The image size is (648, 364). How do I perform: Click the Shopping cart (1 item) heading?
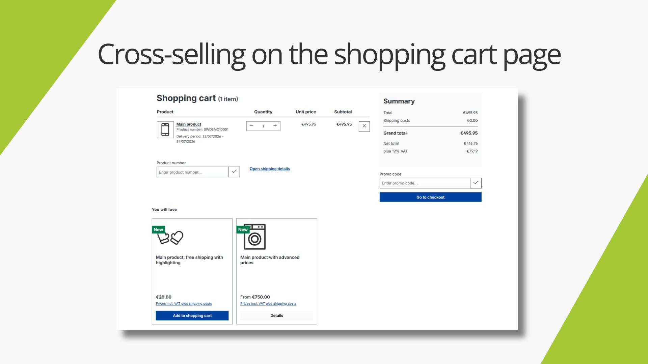point(197,98)
